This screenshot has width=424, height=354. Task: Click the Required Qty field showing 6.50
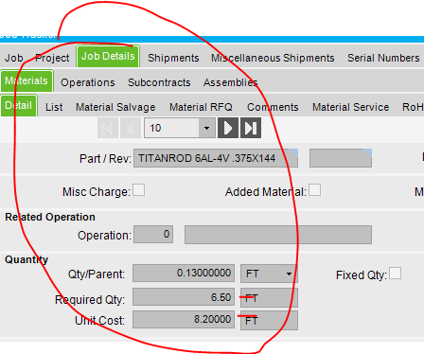click(184, 297)
